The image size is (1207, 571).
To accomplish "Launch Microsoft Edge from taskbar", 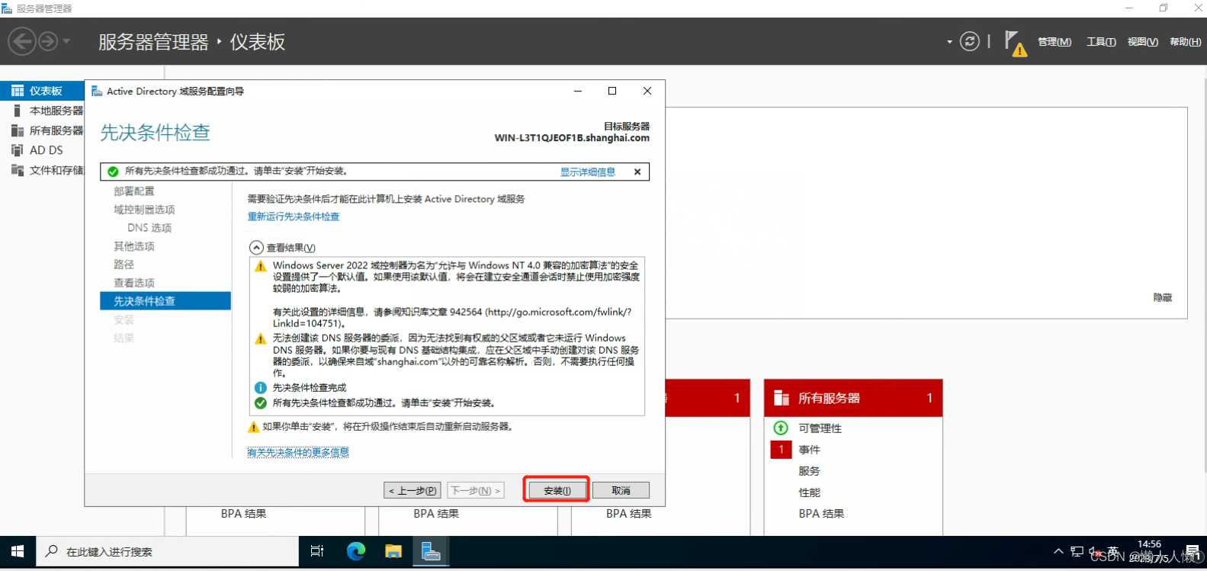I will pos(356,551).
